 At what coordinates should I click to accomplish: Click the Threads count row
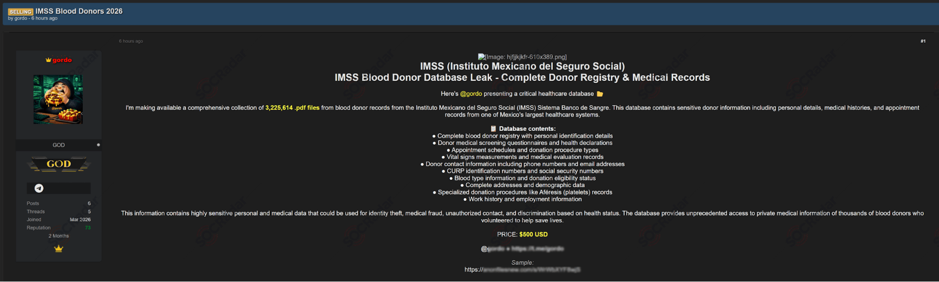click(x=59, y=212)
